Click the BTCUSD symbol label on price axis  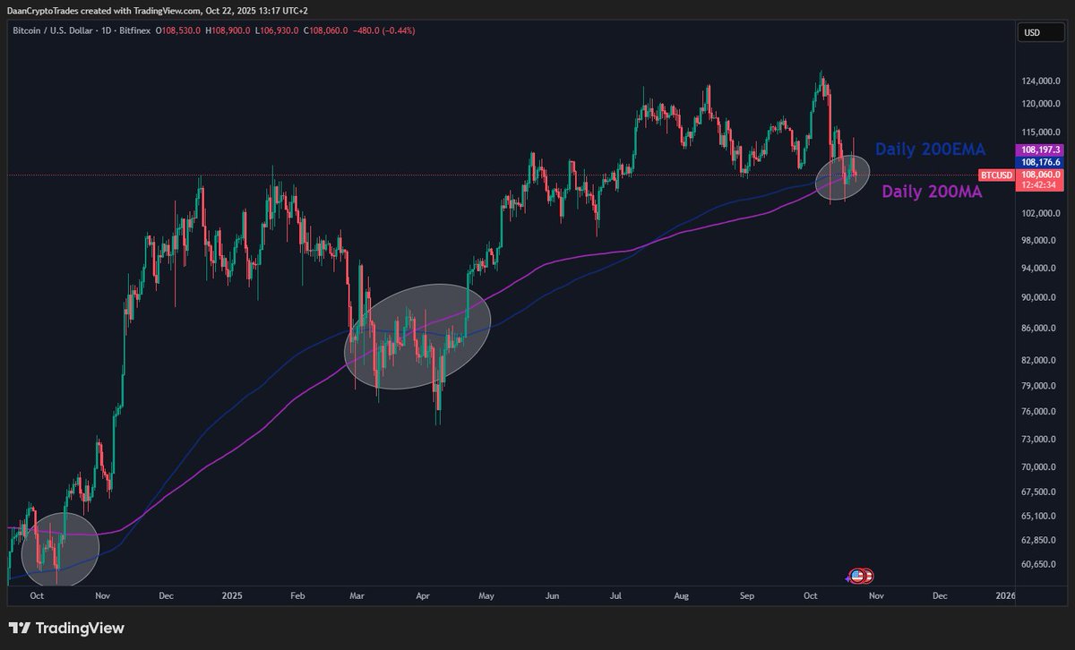pyautogui.click(x=995, y=175)
